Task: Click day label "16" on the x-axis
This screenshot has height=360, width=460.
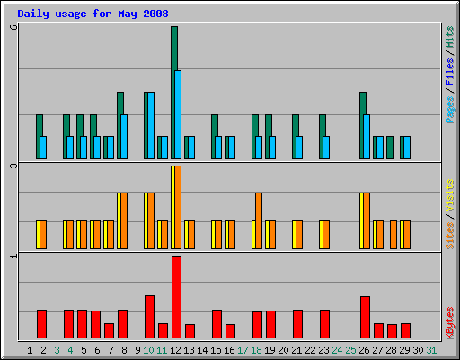Action: tap(229, 350)
